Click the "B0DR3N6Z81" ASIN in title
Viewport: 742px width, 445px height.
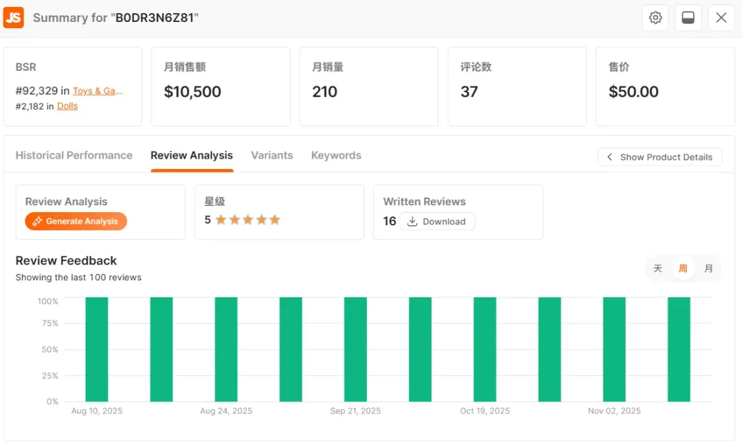point(155,18)
